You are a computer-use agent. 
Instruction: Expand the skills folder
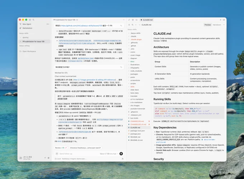[132, 87]
